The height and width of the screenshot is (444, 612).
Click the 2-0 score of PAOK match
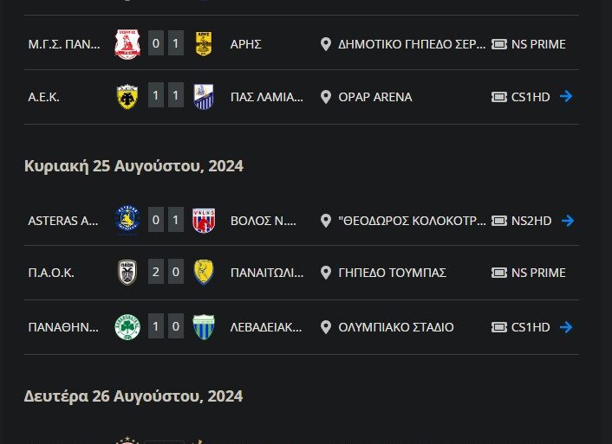point(166,273)
